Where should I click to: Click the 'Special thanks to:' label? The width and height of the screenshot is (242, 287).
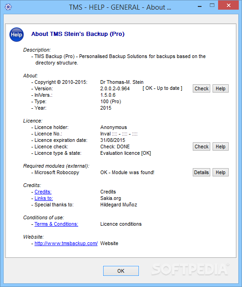54,205
